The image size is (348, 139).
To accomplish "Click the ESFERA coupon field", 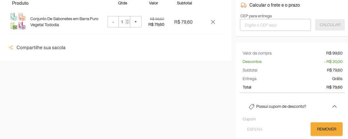I will point(275,129).
